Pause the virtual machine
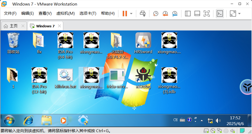252x134 pixels. (125, 13)
